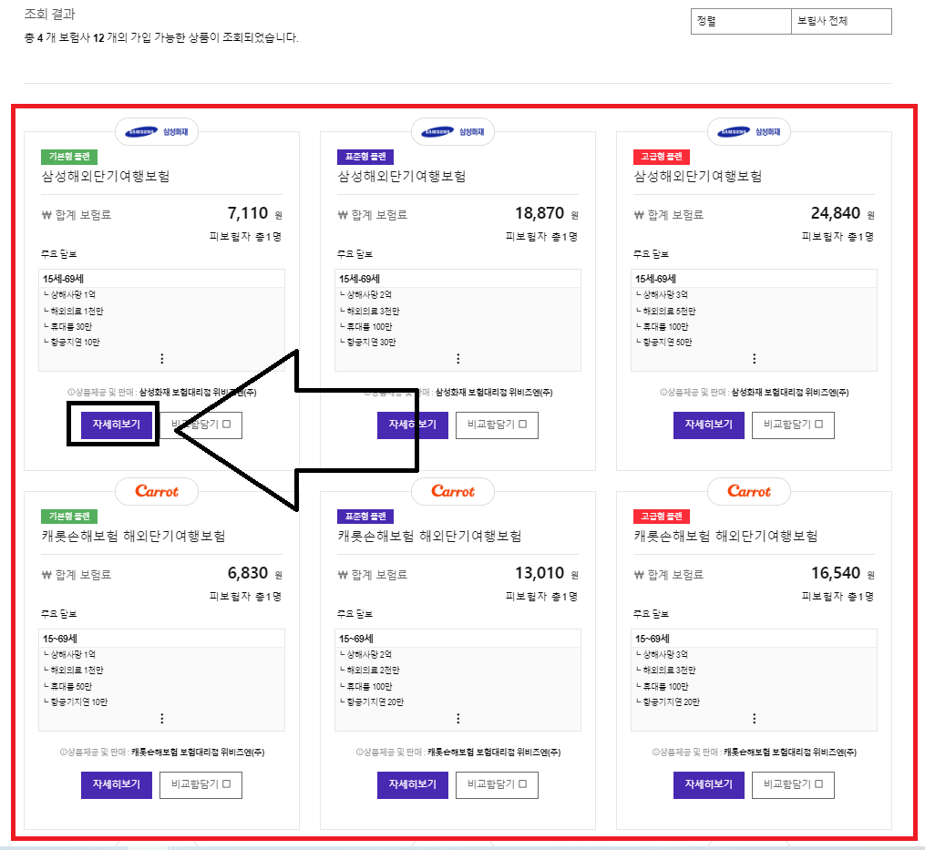
Task: Click the info icon on the 16,540원 card
Action: coord(656,753)
